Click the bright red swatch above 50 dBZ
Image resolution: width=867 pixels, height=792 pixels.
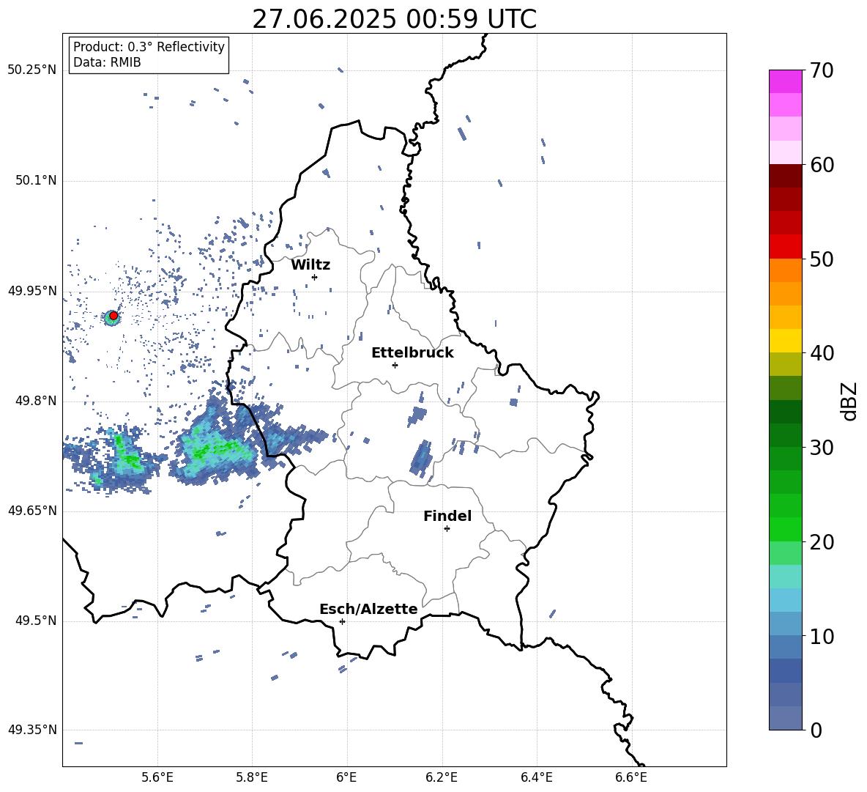click(786, 247)
